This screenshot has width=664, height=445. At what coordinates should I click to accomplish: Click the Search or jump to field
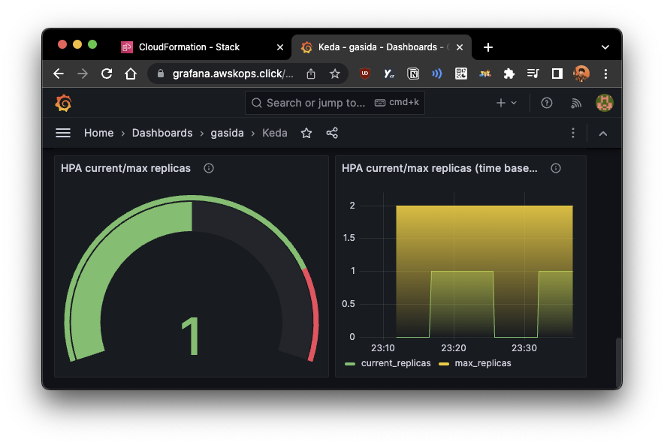(334, 103)
